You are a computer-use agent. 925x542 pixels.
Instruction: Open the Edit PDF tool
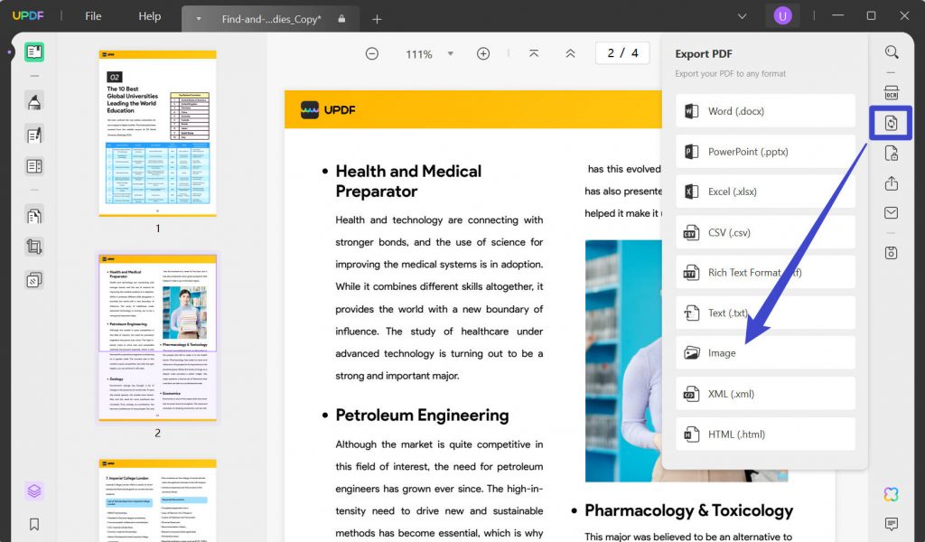[x=33, y=134]
